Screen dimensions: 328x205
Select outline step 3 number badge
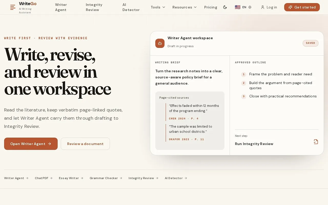[244, 96]
